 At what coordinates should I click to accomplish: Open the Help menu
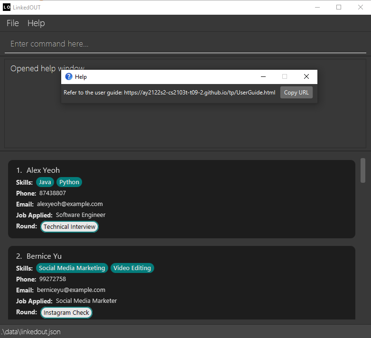[x=36, y=23]
